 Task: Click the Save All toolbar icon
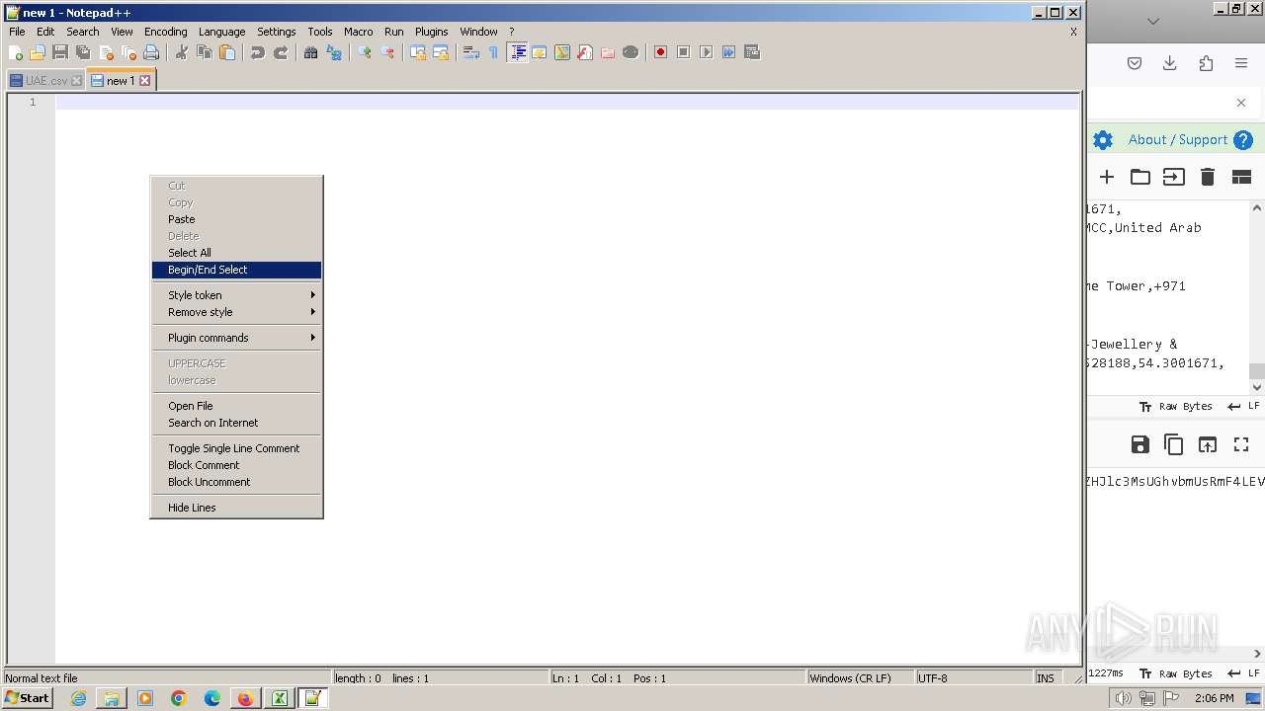click(83, 52)
